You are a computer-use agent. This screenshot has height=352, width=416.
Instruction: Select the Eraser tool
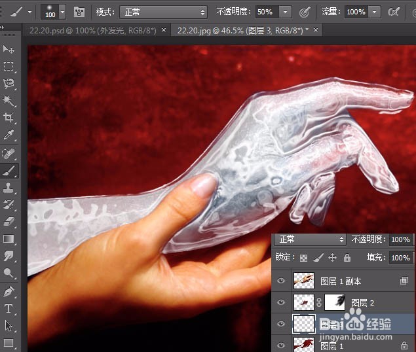pos(9,222)
